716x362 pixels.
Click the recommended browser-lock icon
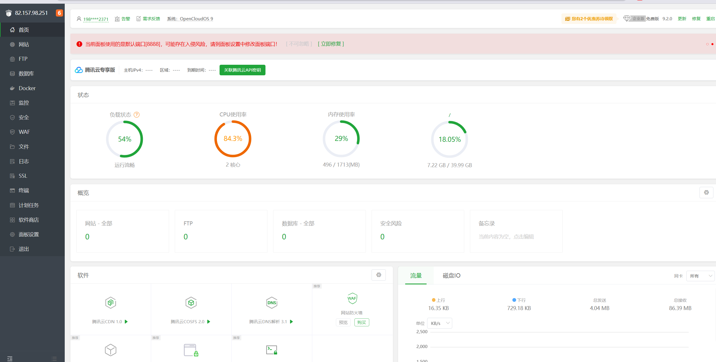(x=191, y=350)
